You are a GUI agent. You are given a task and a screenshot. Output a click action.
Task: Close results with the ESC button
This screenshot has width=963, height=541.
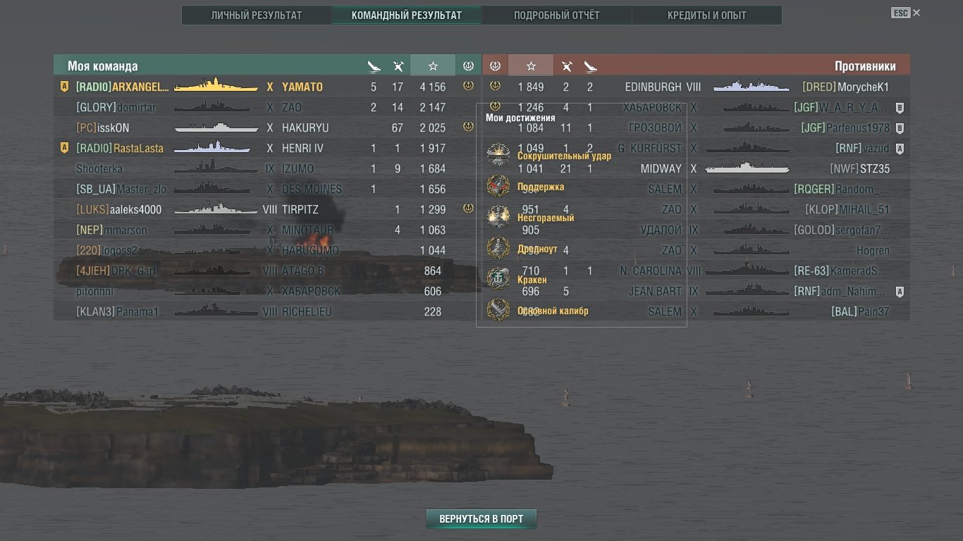[906, 13]
